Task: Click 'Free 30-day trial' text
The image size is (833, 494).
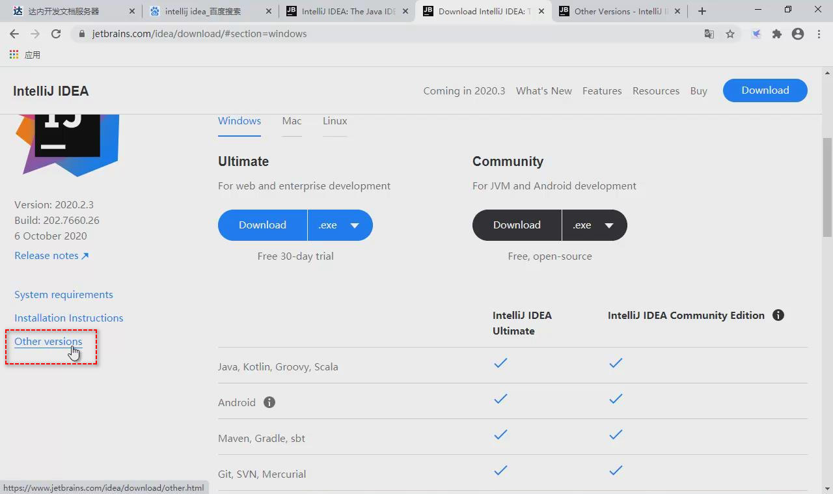Action: tap(295, 256)
